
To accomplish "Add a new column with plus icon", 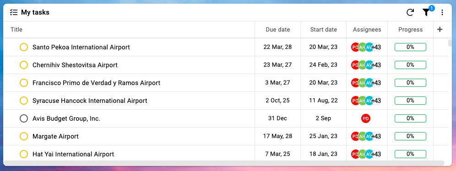I will pyautogui.click(x=440, y=29).
